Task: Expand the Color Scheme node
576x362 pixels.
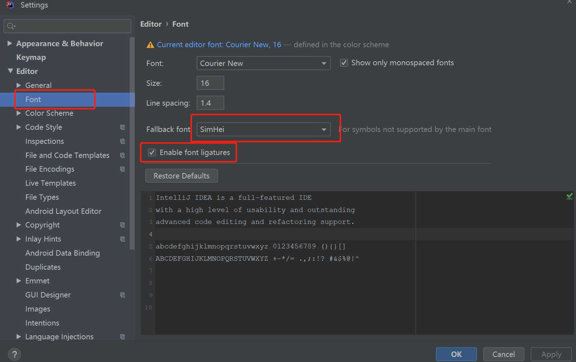Action: click(19, 113)
